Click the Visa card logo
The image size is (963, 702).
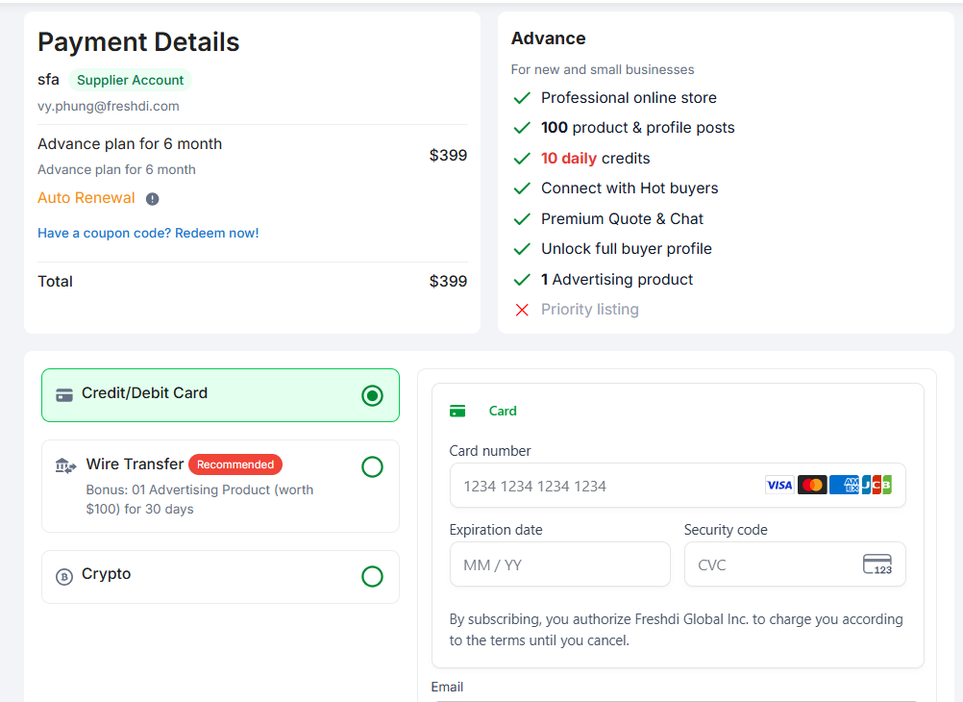(779, 485)
